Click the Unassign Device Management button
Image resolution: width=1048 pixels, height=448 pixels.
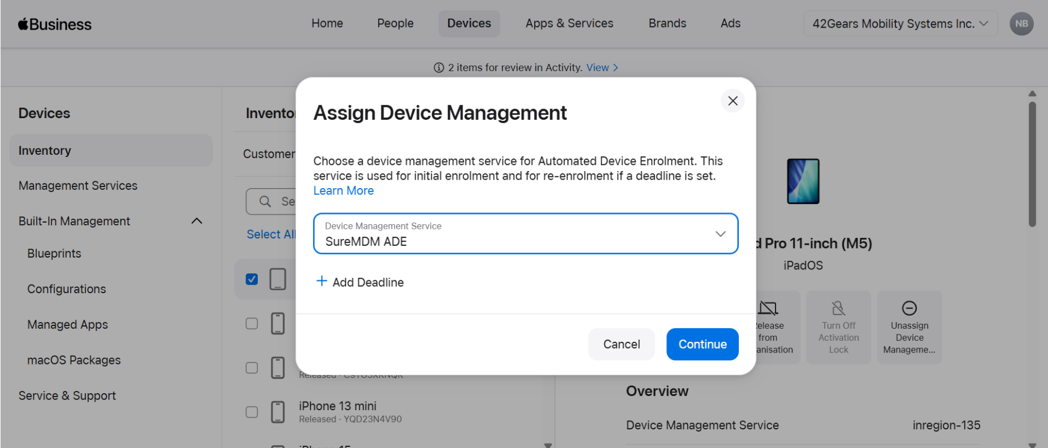[x=910, y=327]
